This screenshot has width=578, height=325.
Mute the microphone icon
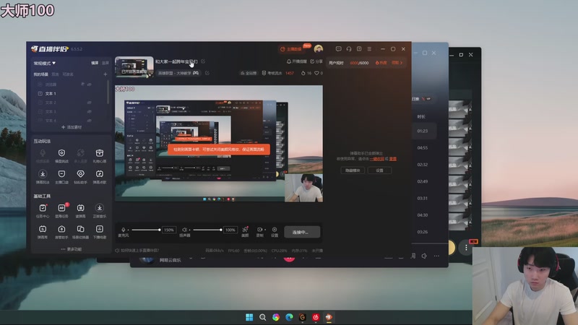pos(124,230)
